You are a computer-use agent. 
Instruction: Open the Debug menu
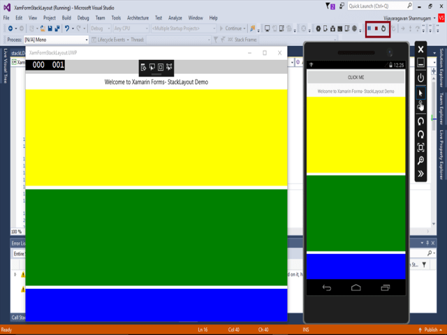pos(83,18)
